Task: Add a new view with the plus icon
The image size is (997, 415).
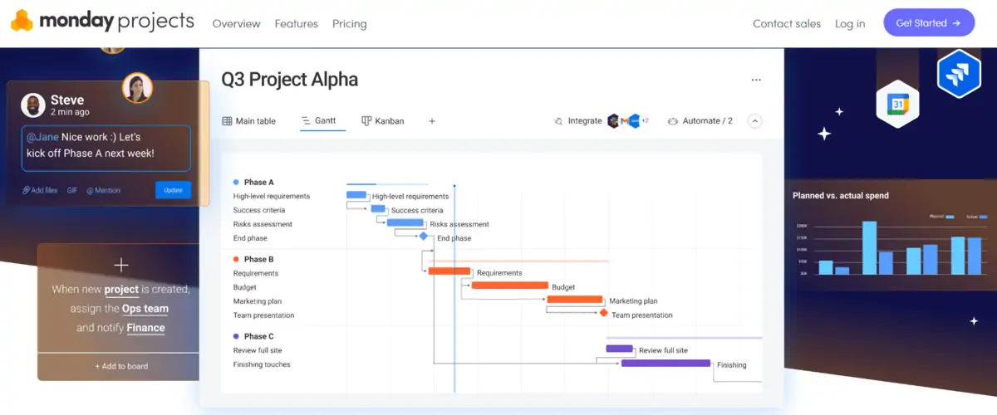Action: tap(432, 121)
